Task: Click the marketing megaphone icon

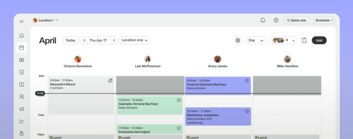Action: 22,109
